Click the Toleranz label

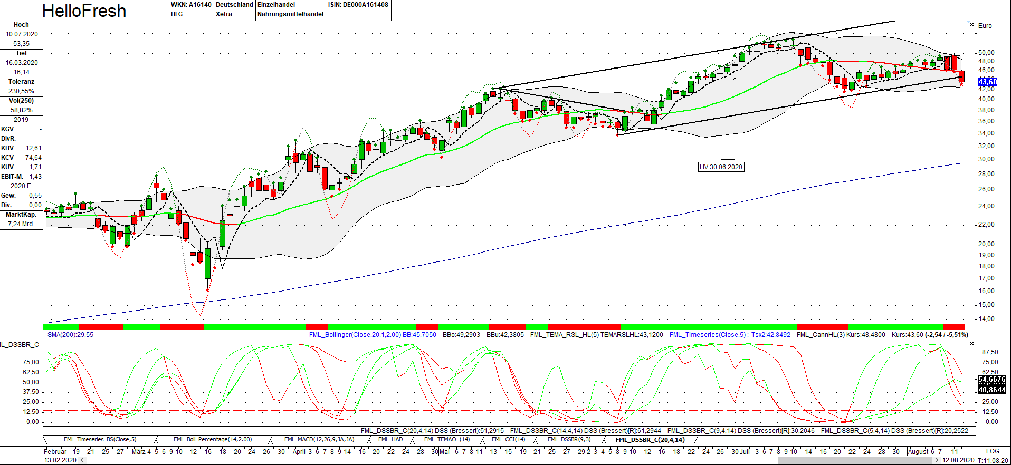[22, 82]
